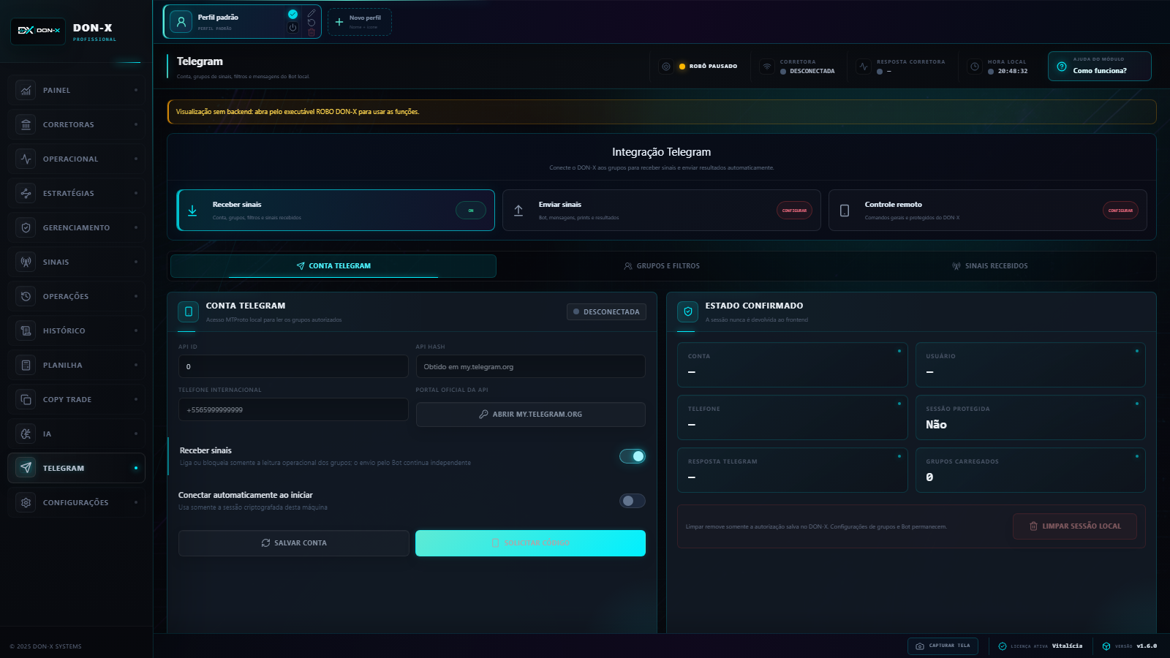Click the Histórico sidebar icon
Viewport: 1170px width, 658px height.
click(x=26, y=330)
